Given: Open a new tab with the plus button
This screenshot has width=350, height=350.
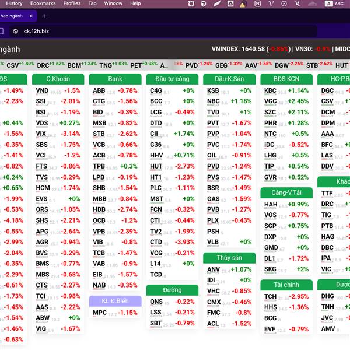Looking at the screenshot, I should [x=45, y=16].
